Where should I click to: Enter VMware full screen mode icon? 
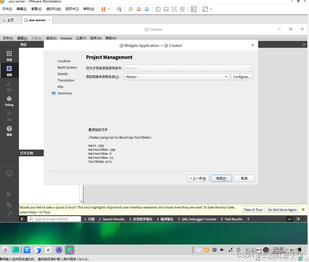[174, 9]
